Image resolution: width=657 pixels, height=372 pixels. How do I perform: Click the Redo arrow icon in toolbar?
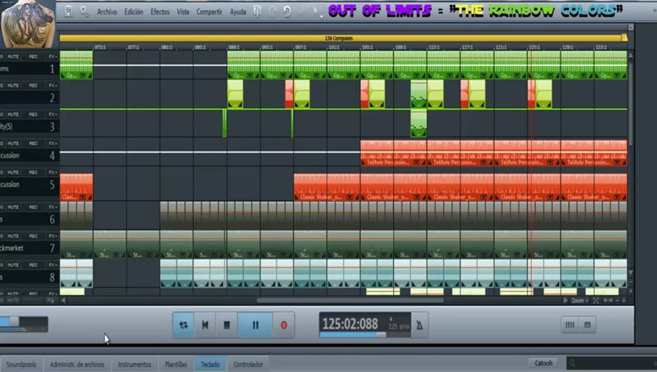click(287, 11)
